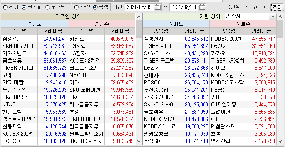
Task: Click value 94,941,241 for 삼성전자
Action: tap(55, 39)
